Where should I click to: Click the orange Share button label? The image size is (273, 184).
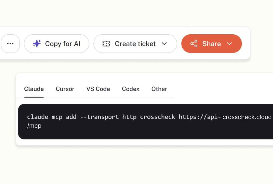pos(211,44)
